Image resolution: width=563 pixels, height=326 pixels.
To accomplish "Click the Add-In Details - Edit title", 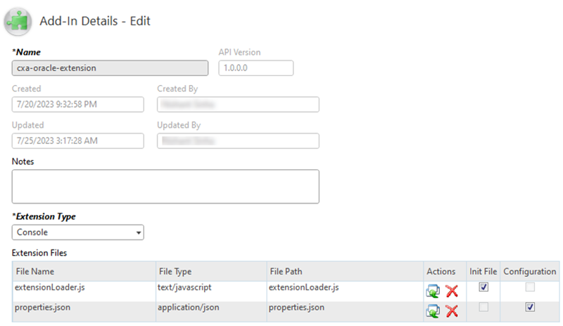I will point(95,21).
